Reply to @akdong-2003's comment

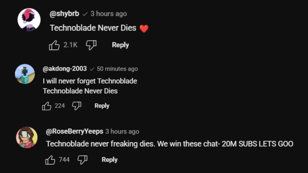102,105
